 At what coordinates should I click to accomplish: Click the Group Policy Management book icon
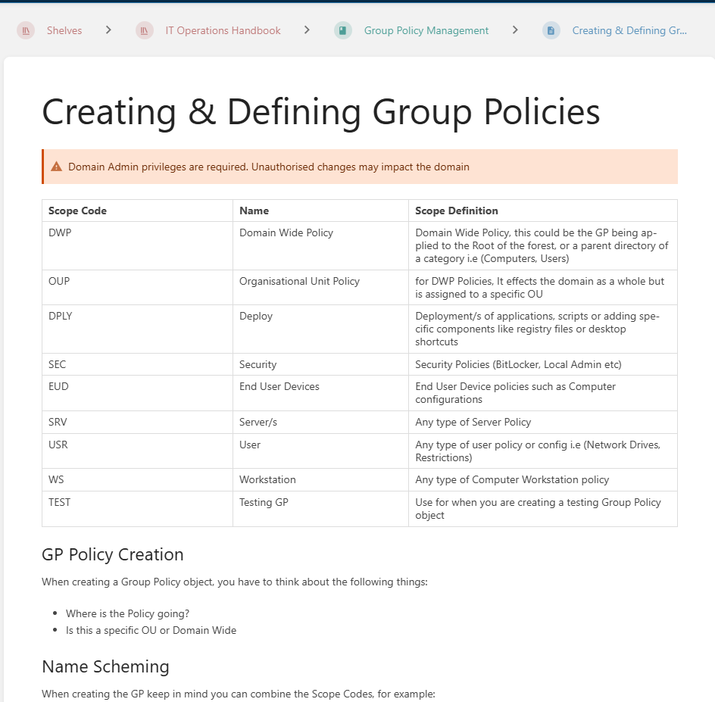point(343,30)
